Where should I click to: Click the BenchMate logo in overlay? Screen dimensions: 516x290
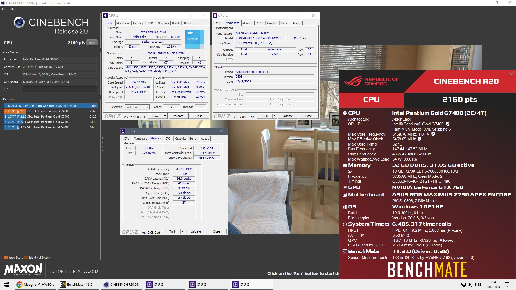[x=427, y=270]
